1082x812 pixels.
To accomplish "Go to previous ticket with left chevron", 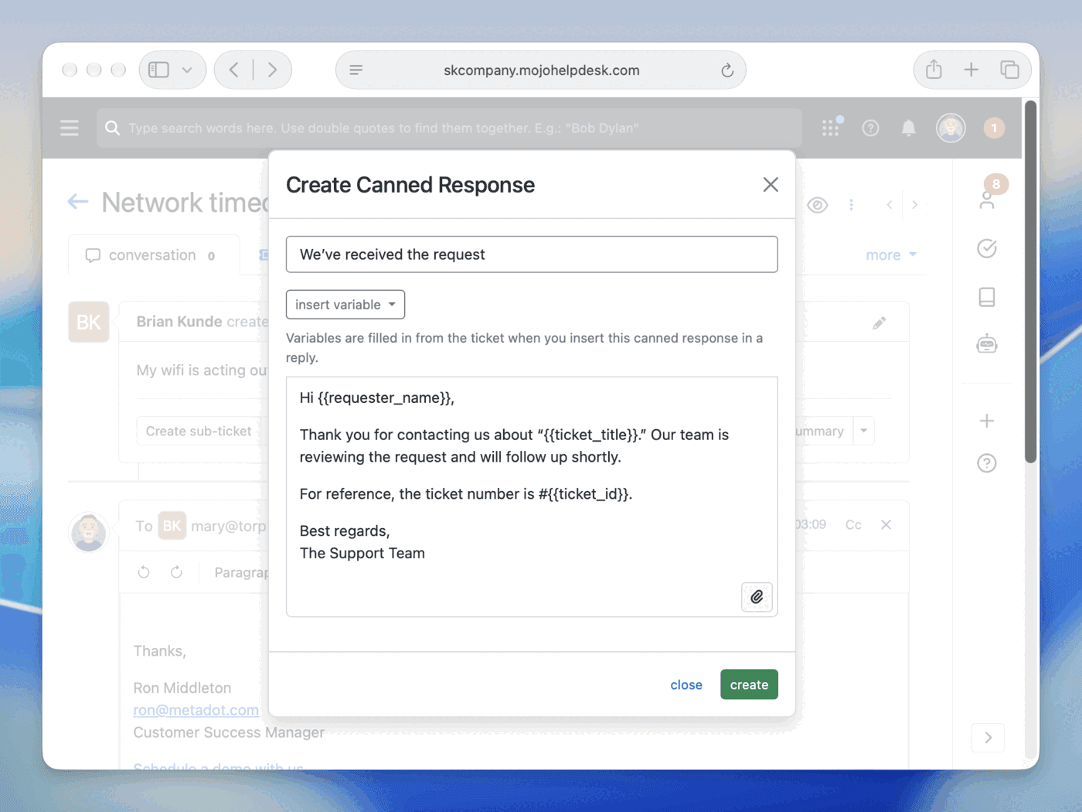I will coord(890,205).
